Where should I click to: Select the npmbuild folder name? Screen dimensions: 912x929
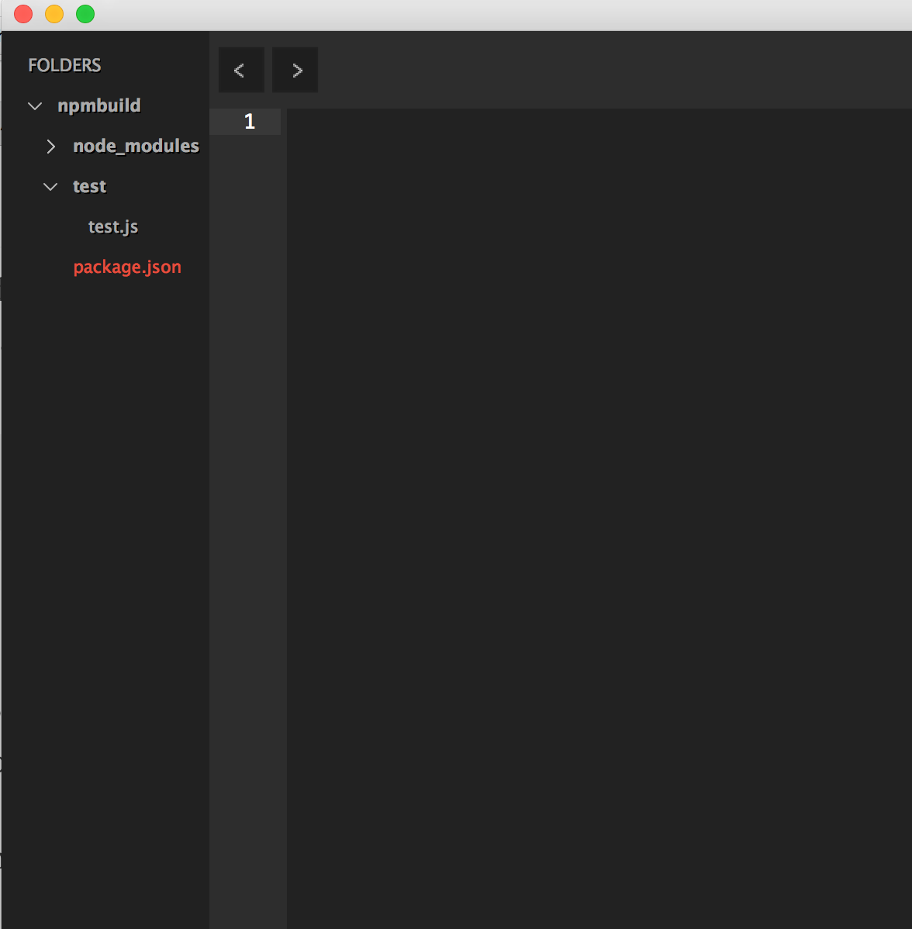tap(99, 105)
